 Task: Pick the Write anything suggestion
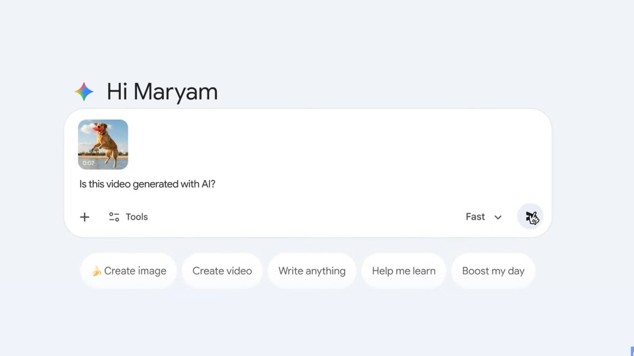312,271
